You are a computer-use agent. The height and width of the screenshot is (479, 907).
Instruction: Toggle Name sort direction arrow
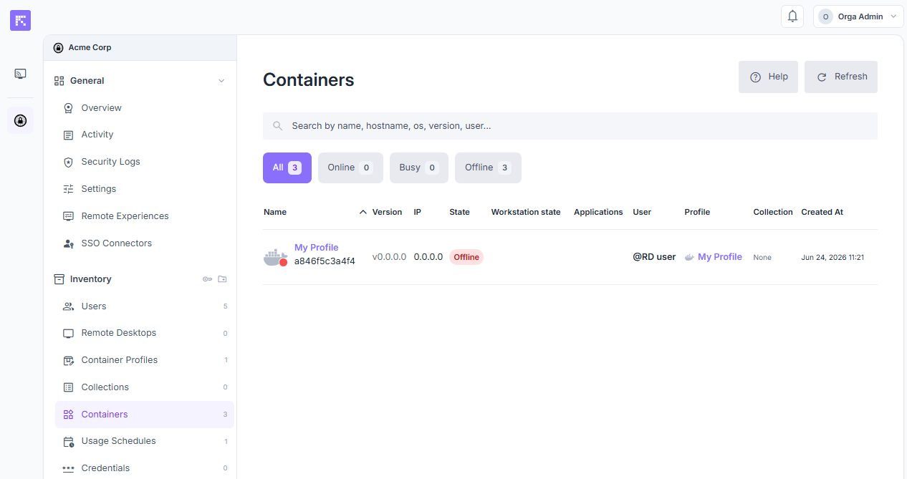point(363,212)
